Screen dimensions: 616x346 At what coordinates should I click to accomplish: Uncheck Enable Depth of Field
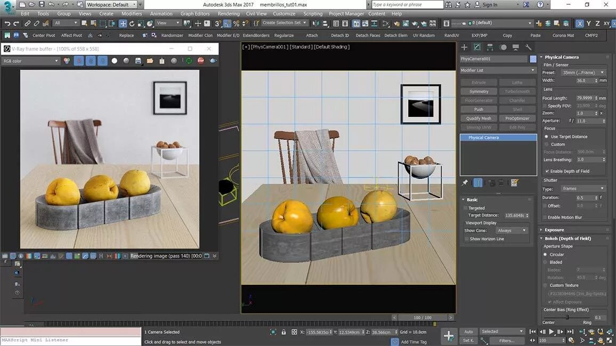(x=547, y=171)
